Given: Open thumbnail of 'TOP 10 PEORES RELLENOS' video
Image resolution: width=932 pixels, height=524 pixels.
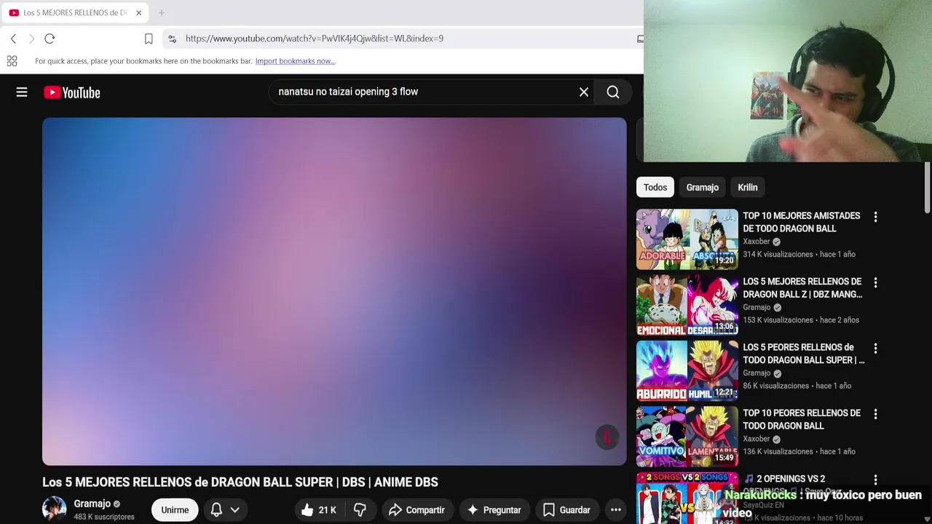Looking at the screenshot, I should click(x=687, y=437).
